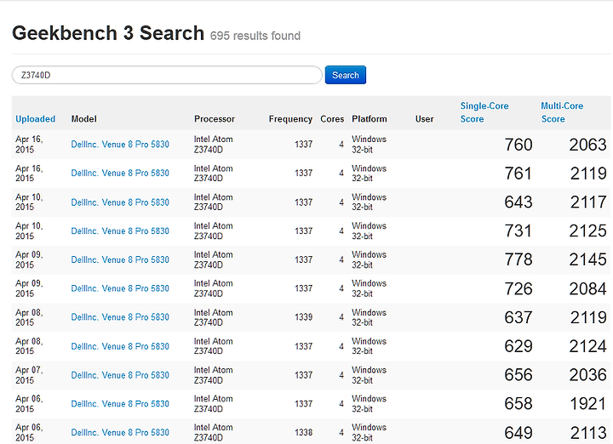Open Venue 8 Pro result scoring 649

click(x=120, y=432)
